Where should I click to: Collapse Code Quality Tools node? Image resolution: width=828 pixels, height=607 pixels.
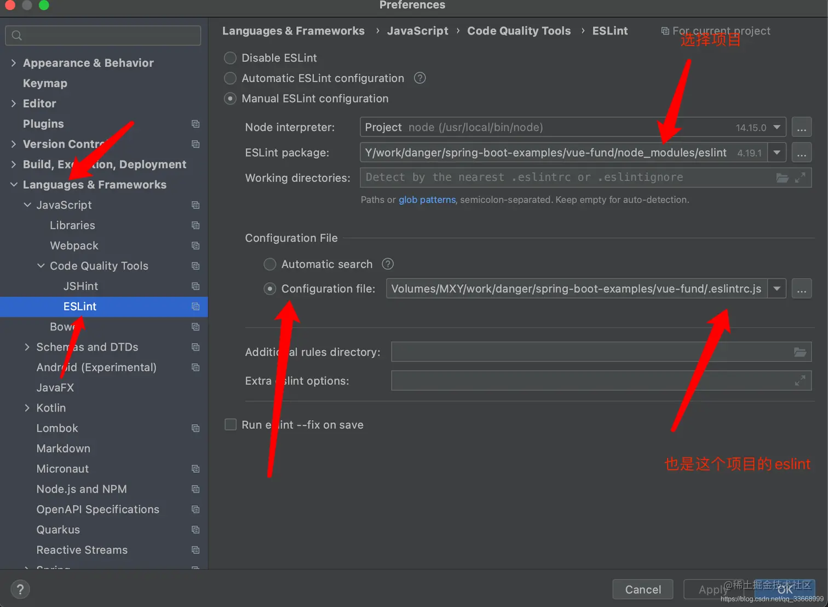pos(41,266)
